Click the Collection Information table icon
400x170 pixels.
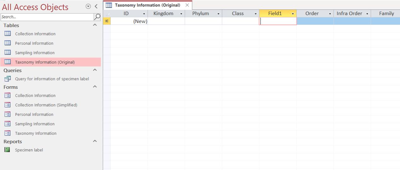pyautogui.click(x=8, y=34)
